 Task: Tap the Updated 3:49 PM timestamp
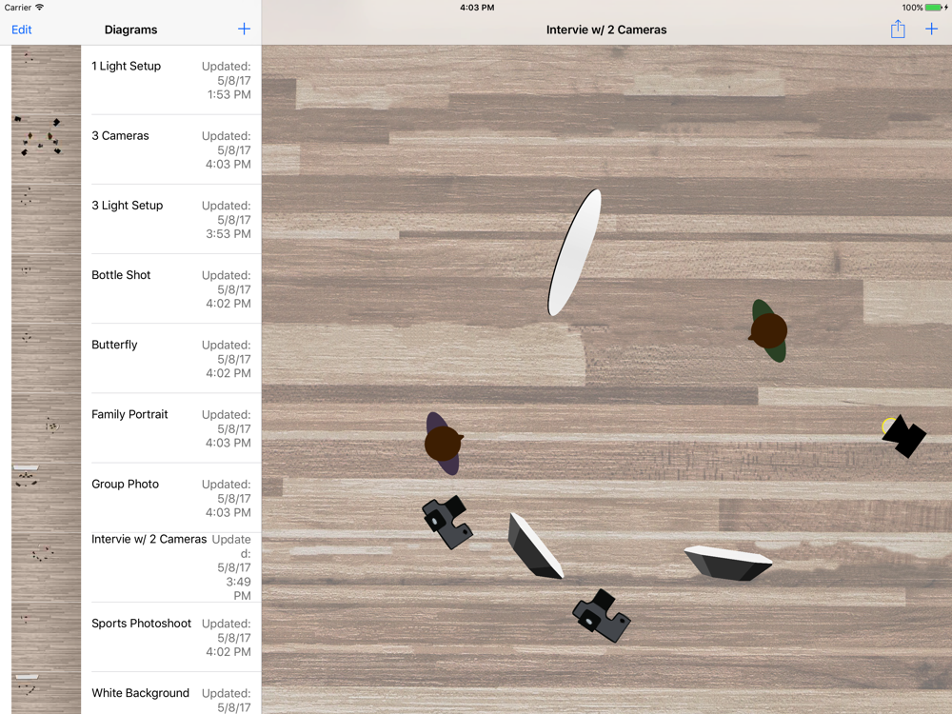pyautogui.click(x=231, y=567)
